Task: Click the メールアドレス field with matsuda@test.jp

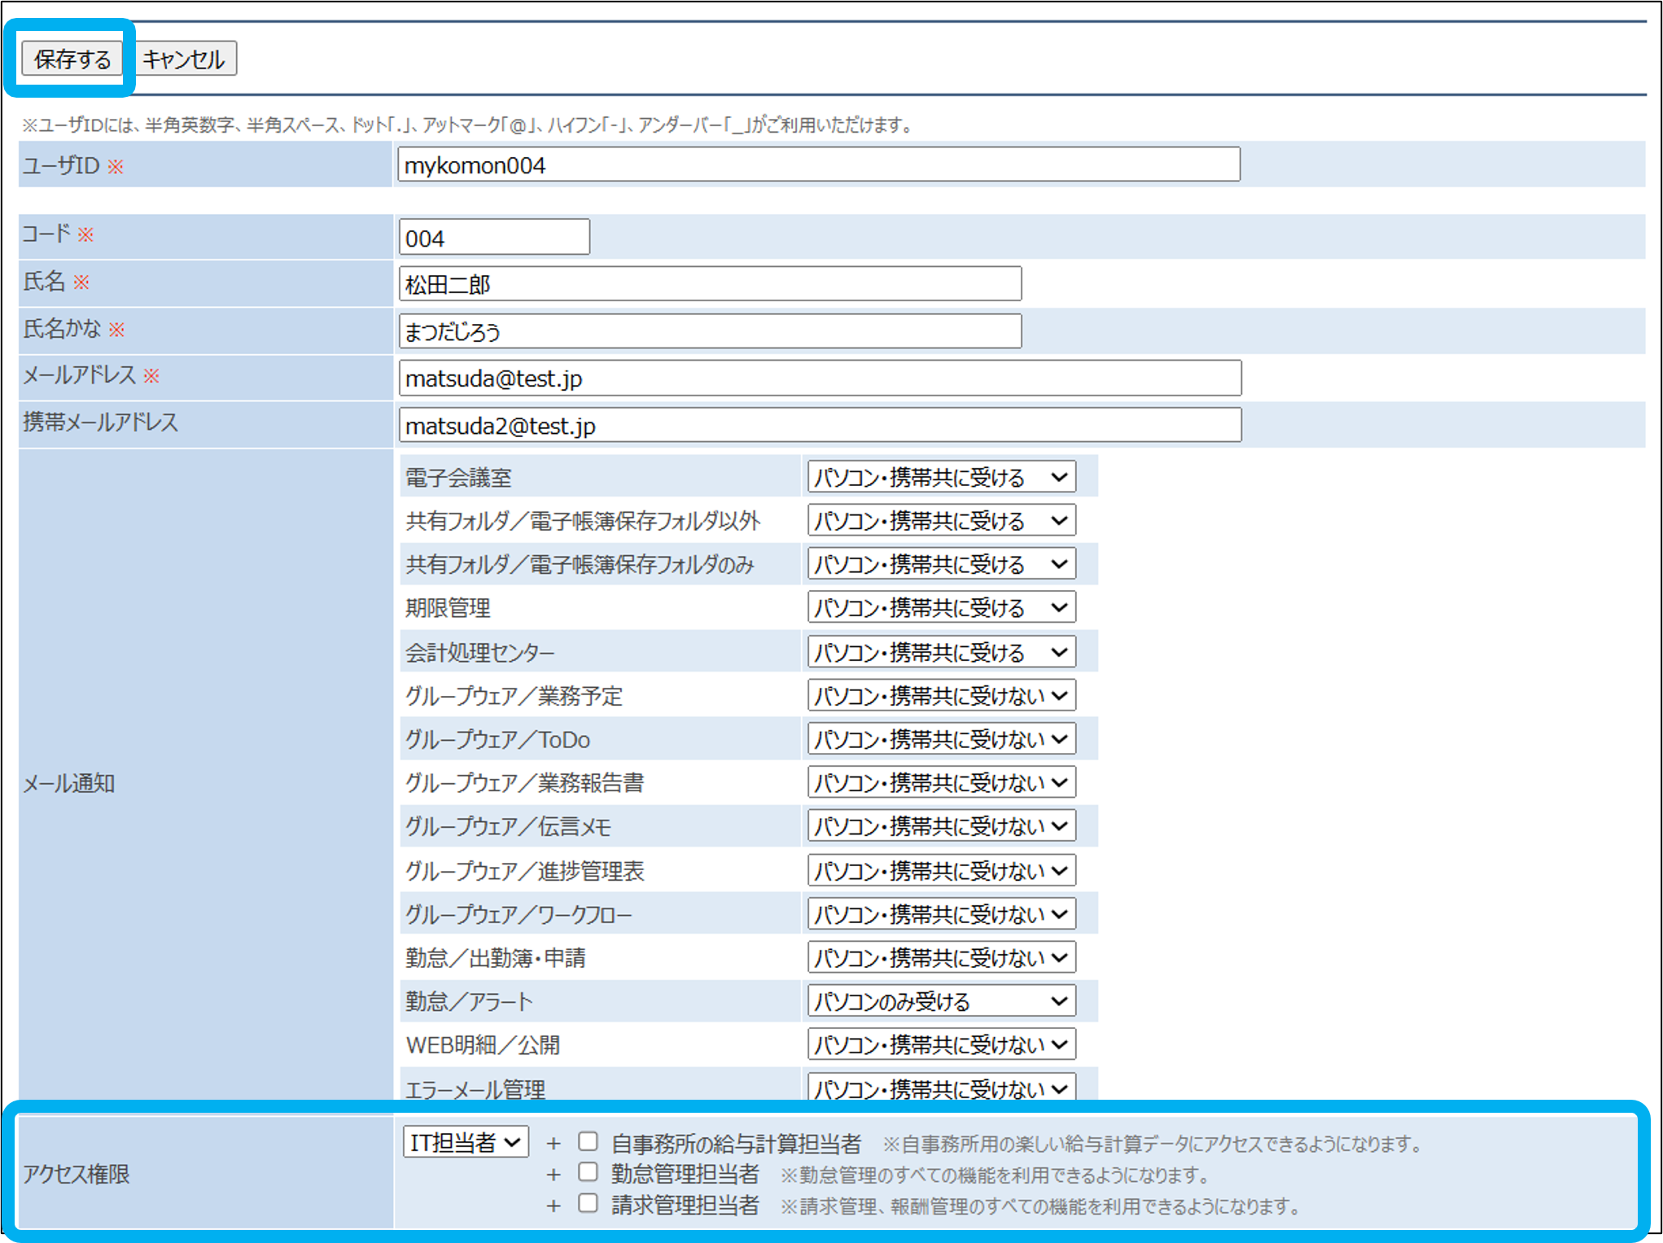Action: click(820, 379)
